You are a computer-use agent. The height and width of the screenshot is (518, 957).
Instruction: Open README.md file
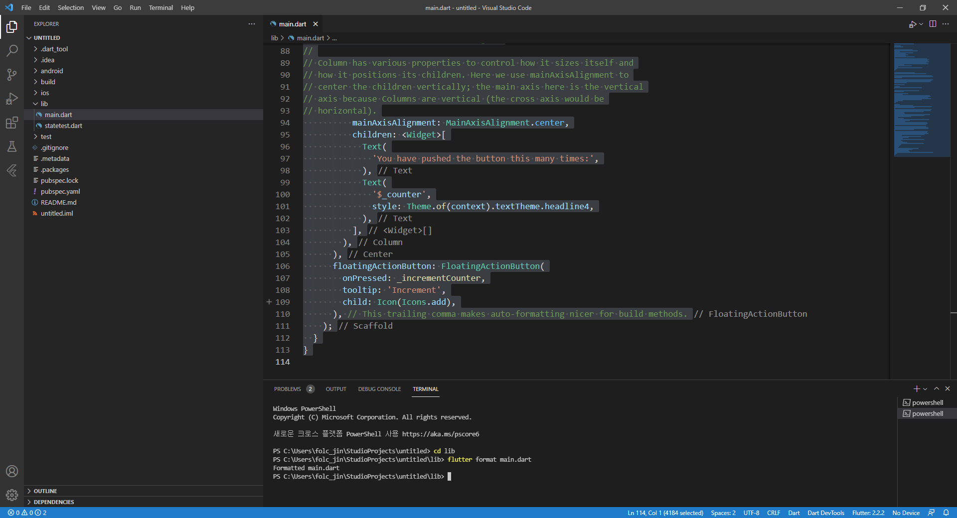pos(59,202)
